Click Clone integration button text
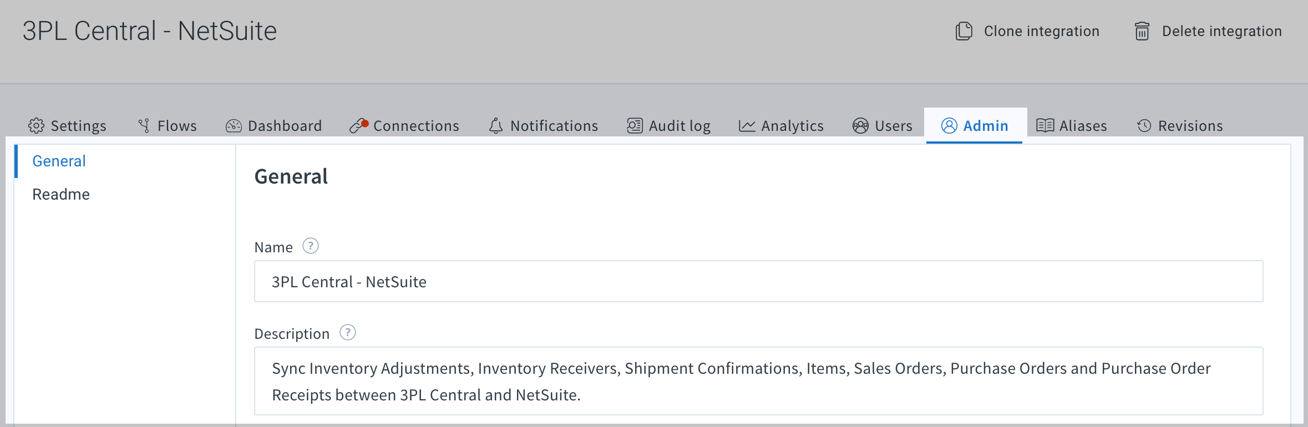This screenshot has height=427, width=1308. [x=1042, y=31]
